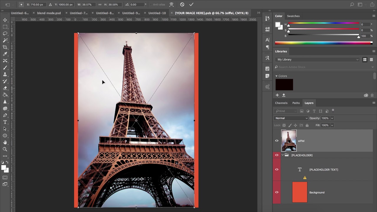Toggle the link between width and height
This screenshot has width=377, height=212.
pos(100,4)
